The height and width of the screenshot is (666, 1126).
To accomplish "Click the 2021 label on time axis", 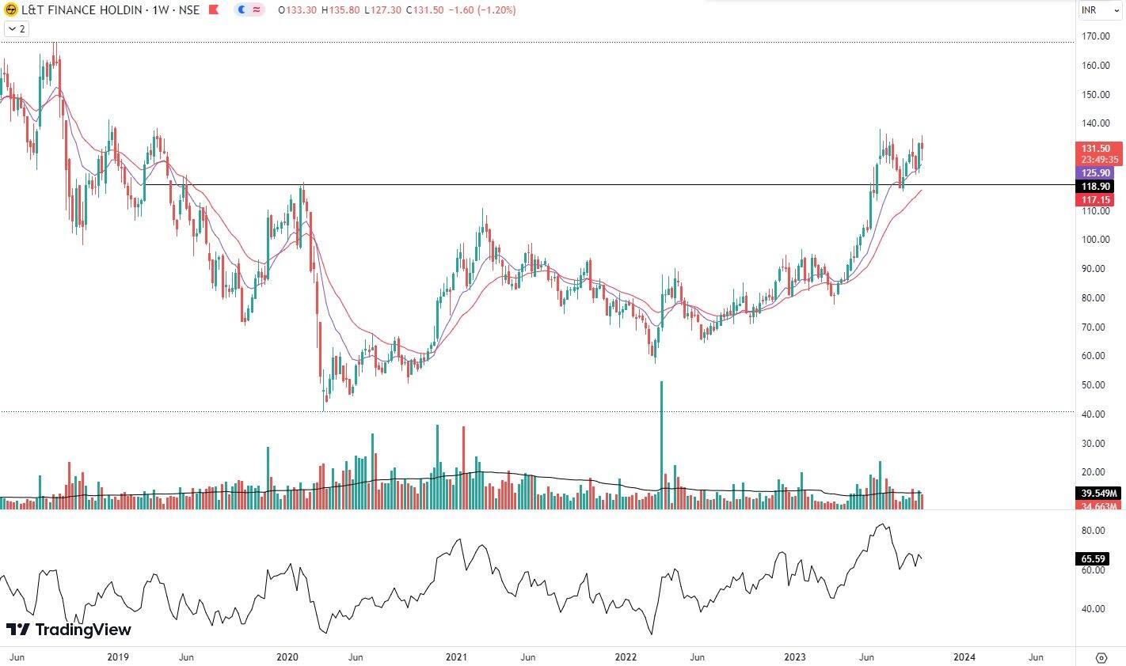I will pyautogui.click(x=456, y=657).
